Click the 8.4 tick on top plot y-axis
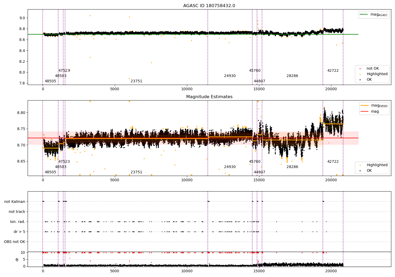395x277 pixels. pos(22,51)
